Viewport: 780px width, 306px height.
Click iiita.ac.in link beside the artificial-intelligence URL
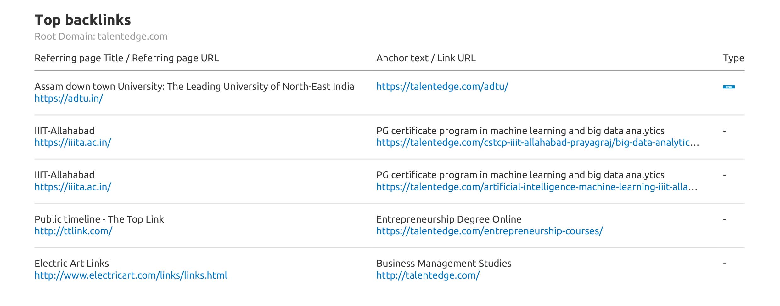pos(73,187)
